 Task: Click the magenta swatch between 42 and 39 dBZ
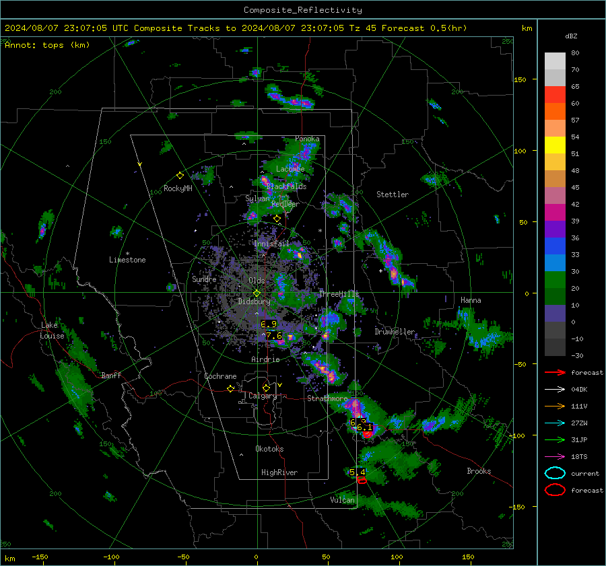555,213
